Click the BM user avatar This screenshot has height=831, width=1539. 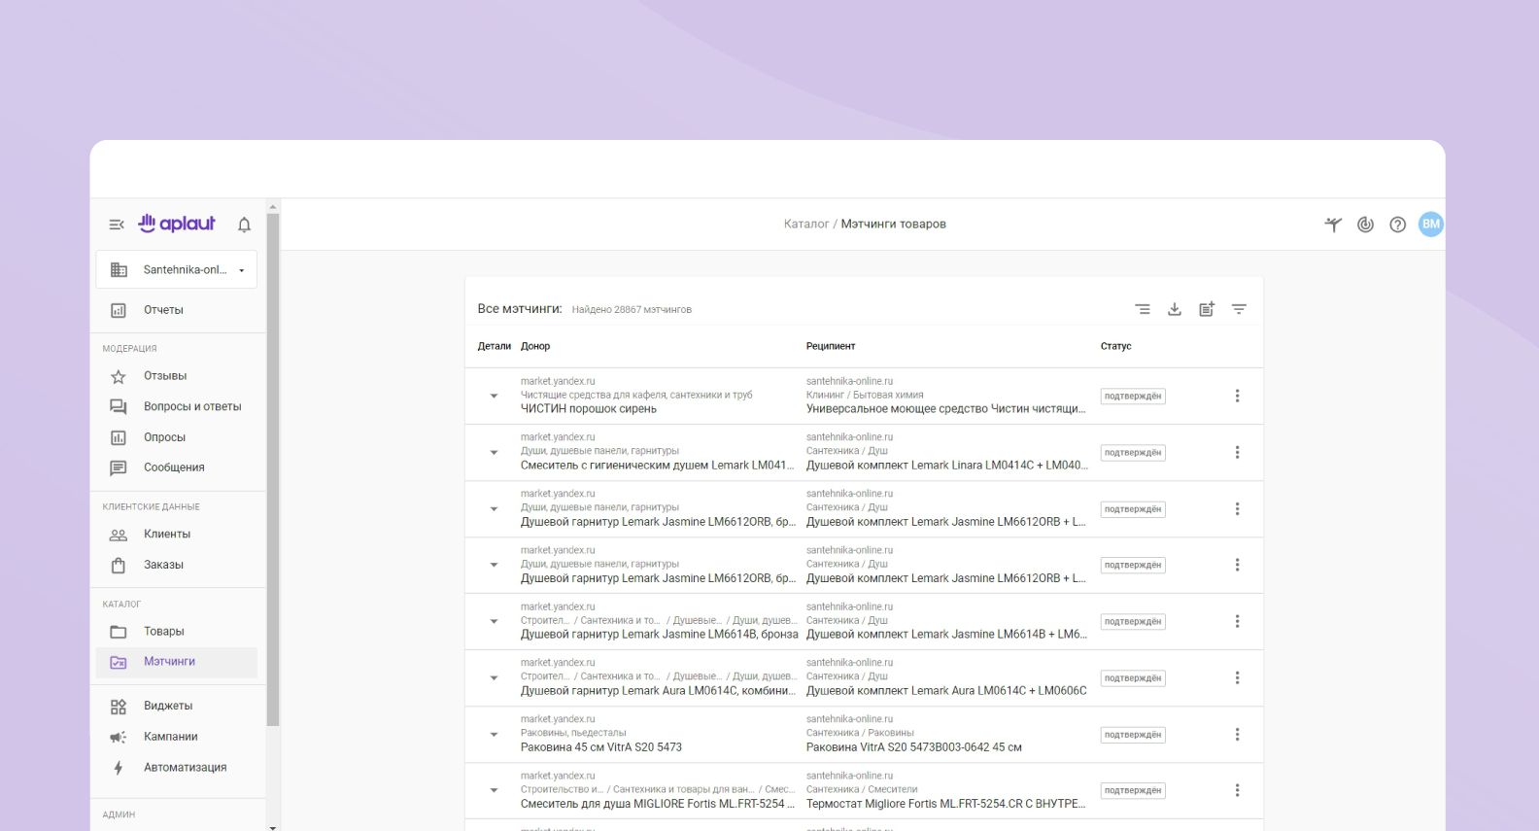point(1430,225)
